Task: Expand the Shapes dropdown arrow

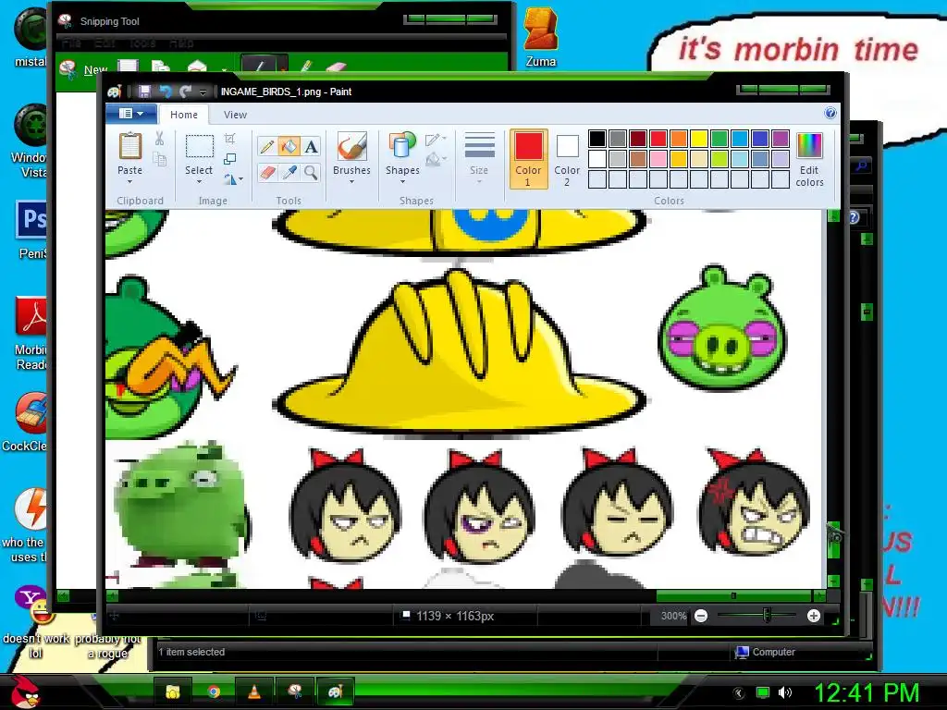Action: pos(402,182)
